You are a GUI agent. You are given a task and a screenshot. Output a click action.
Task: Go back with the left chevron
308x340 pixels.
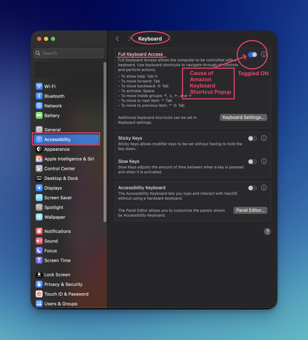[117, 39]
